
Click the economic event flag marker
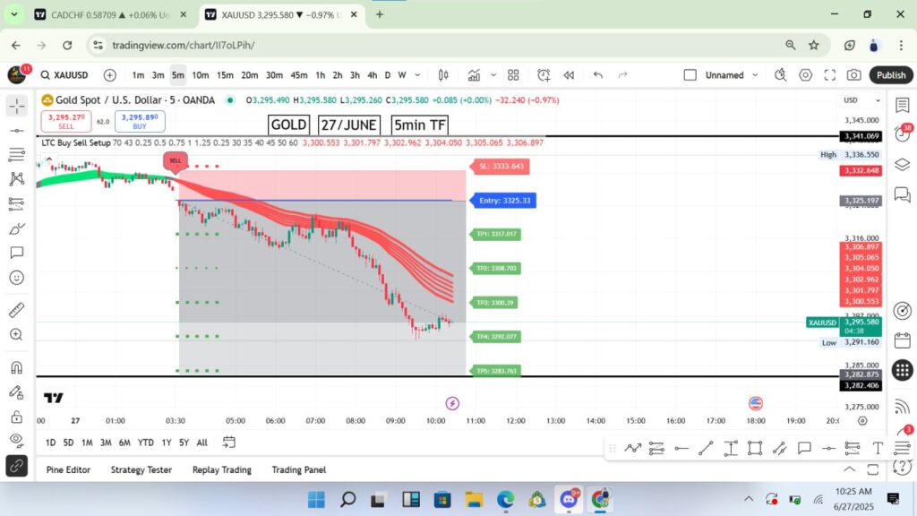point(756,403)
